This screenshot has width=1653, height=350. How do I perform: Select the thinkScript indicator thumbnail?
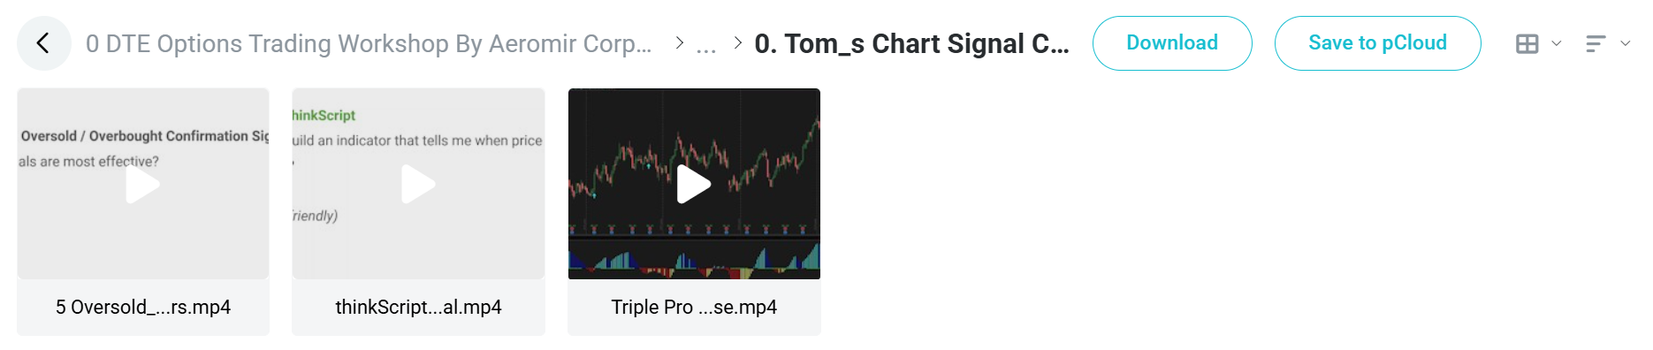click(x=418, y=184)
